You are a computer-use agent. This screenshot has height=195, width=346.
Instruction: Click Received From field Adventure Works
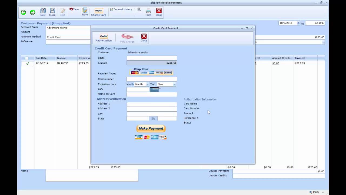(68, 28)
